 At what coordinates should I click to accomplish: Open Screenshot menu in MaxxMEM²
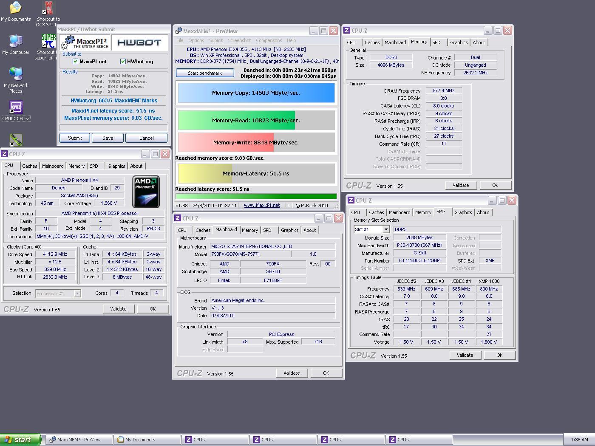[239, 40]
